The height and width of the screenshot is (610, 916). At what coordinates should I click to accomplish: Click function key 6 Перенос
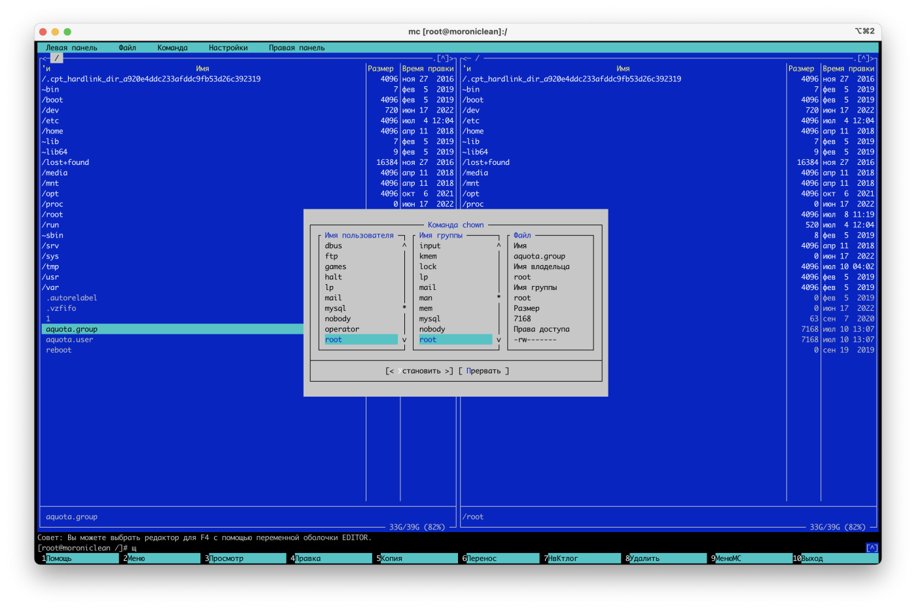coord(502,558)
